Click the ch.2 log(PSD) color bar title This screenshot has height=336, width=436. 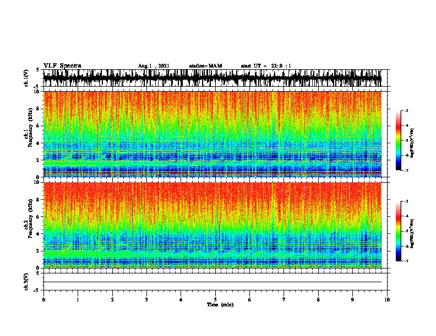(412, 233)
